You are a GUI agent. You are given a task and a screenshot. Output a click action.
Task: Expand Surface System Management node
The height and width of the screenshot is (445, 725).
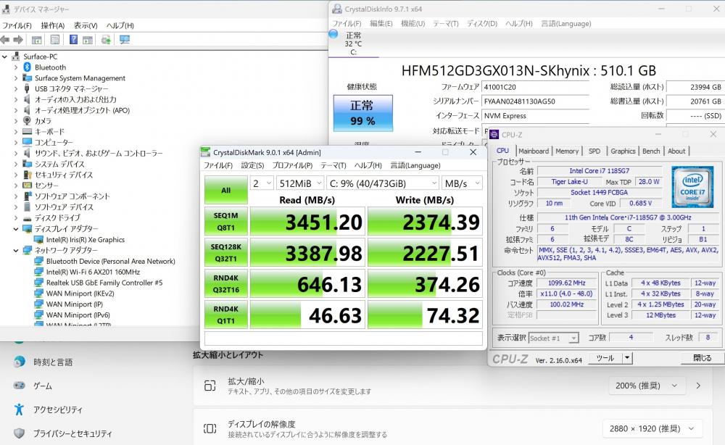click(x=16, y=78)
